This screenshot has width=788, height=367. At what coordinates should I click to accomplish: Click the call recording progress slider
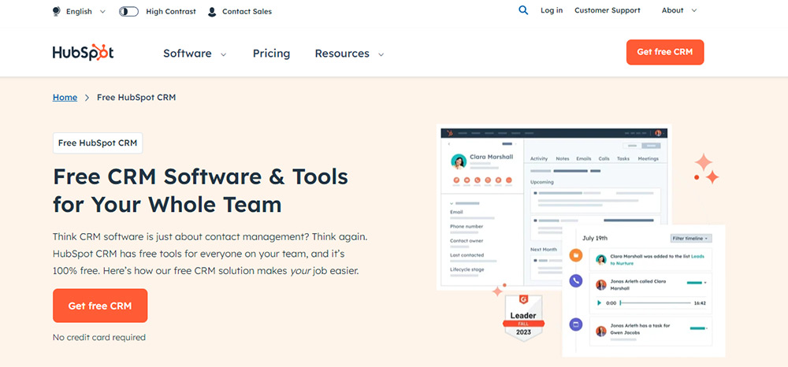click(x=656, y=303)
